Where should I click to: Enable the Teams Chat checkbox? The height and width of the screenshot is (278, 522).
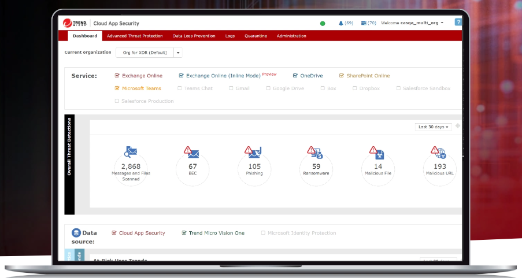tap(180, 88)
